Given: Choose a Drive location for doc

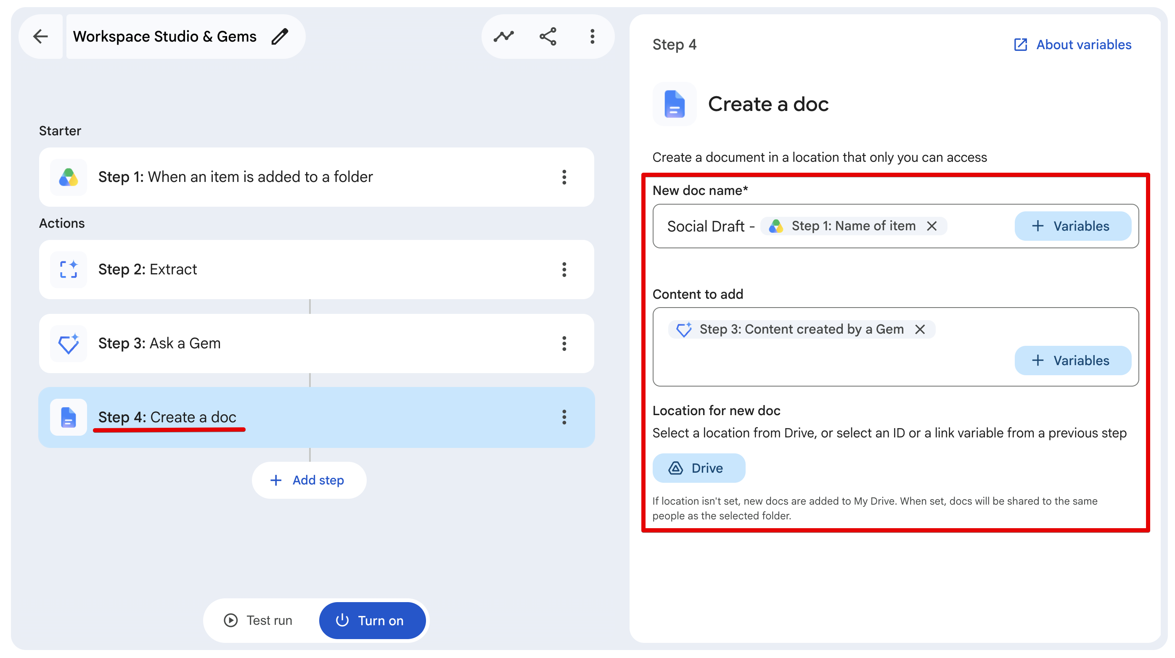Looking at the screenshot, I should [x=699, y=468].
